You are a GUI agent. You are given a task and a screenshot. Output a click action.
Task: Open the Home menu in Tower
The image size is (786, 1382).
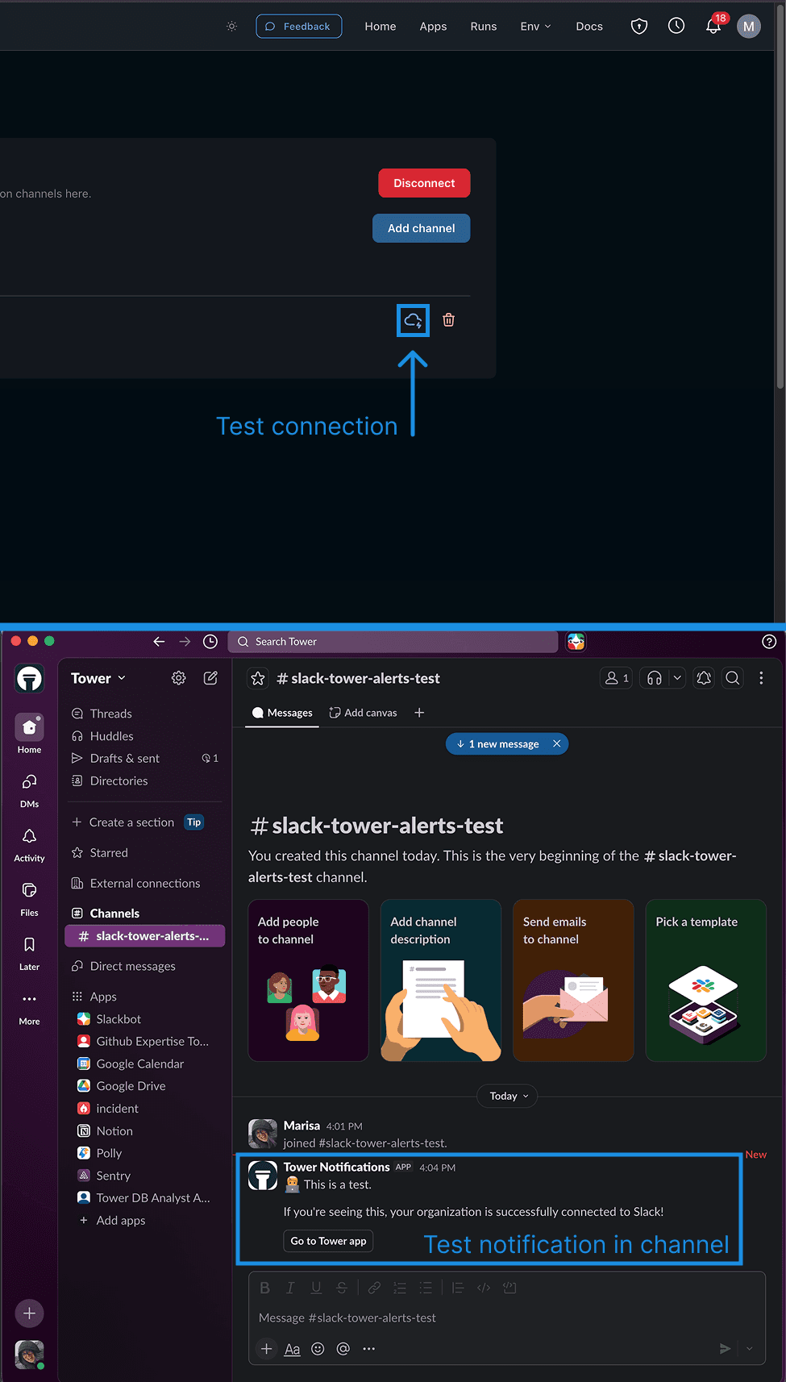pos(380,27)
